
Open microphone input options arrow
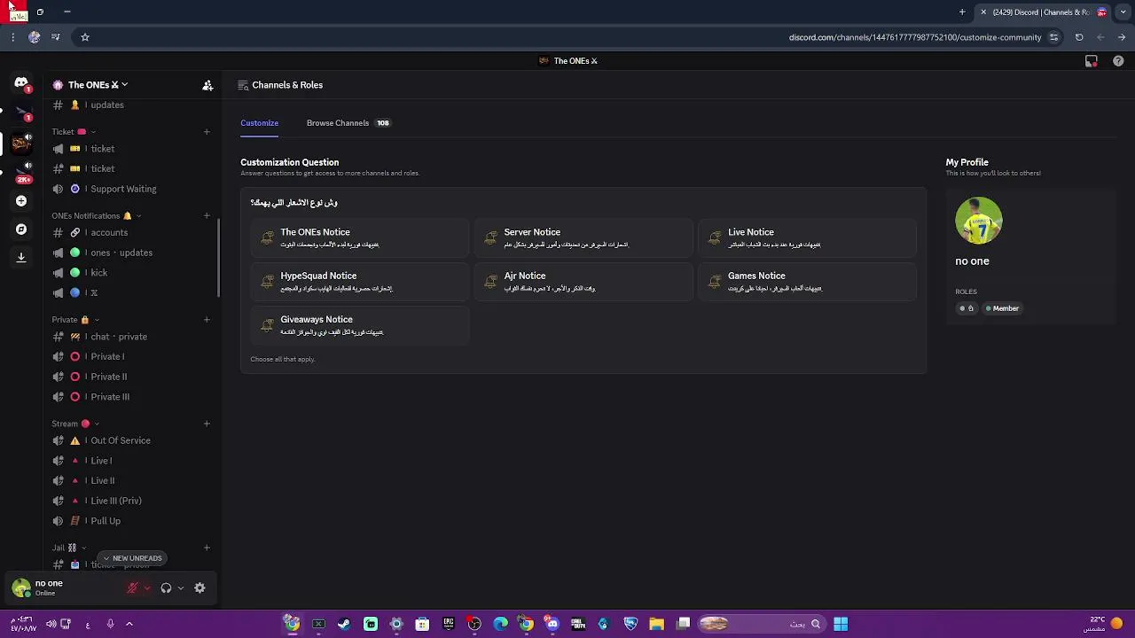point(147,587)
